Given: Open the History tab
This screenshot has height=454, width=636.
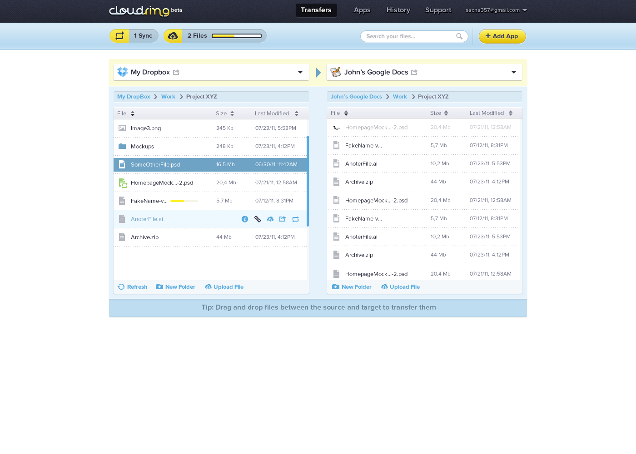Looking at the screenshot, I should [x=398, y=10].
